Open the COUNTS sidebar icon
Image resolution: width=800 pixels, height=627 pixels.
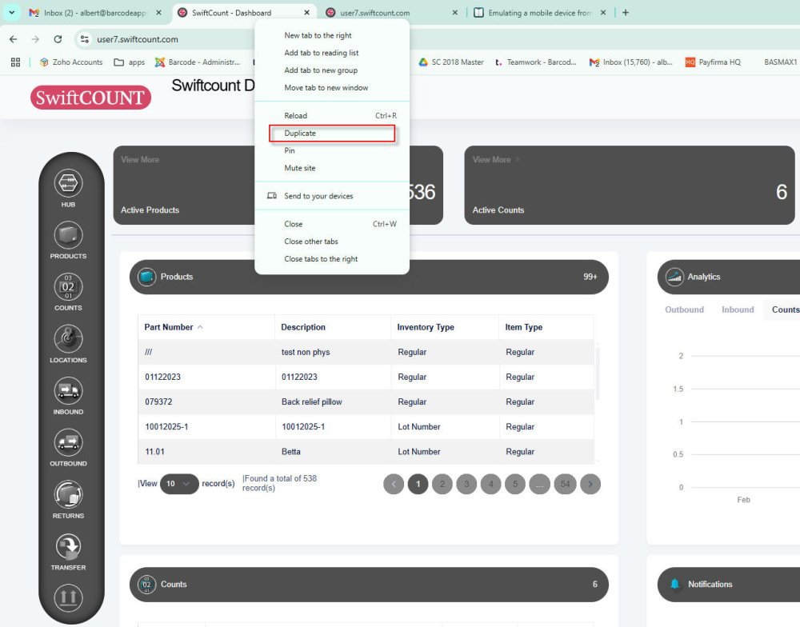click(x=68, y=287)
